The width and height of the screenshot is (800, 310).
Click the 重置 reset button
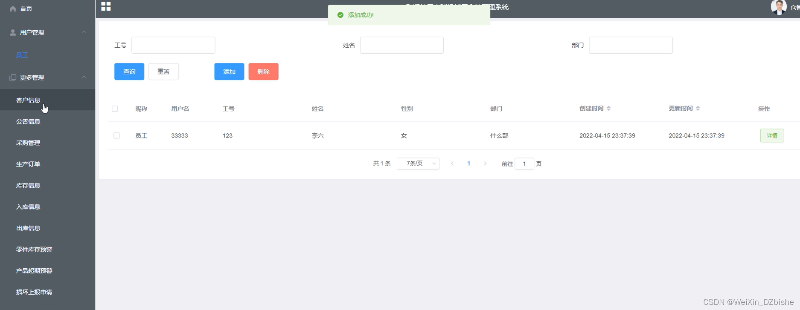click(x=163, y=72)
